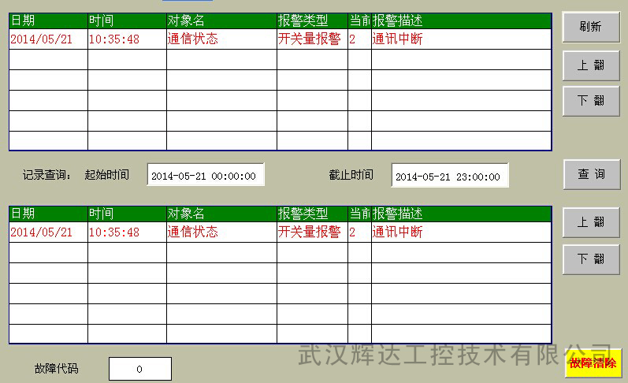Focus the 截止时间 end time field

point(450,176)
